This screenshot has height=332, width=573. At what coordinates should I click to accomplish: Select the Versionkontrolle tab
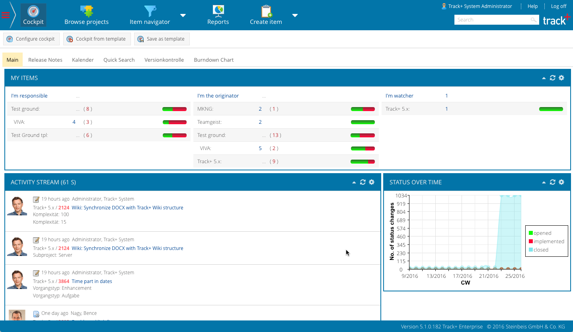click(164, 60)
